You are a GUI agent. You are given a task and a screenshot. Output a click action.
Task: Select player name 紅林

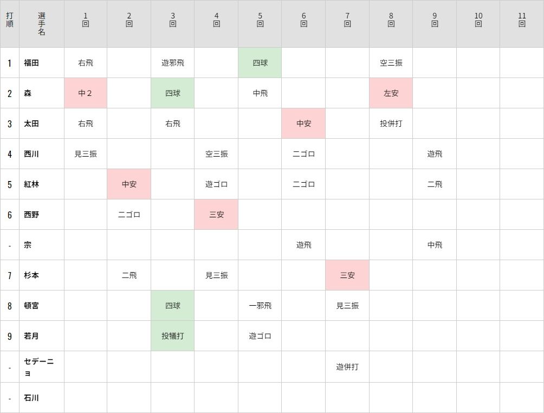[31, 184]
